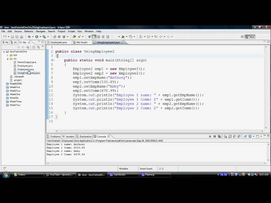Click the green Run button in toolbar
The height and width of the screenshot is (203, 271).
pyautogui.click(x=37, y=37)
